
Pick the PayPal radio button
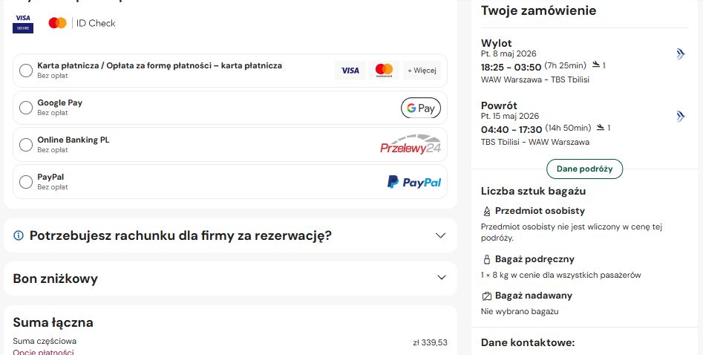26,182
